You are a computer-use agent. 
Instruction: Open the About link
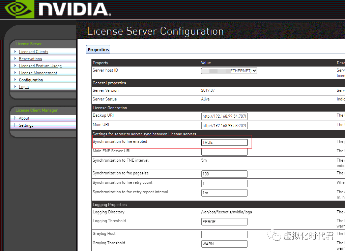[24, 118]
